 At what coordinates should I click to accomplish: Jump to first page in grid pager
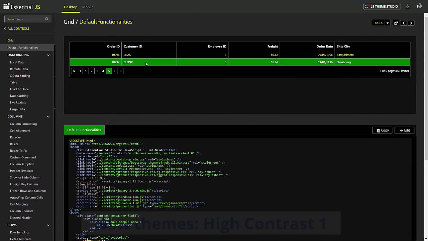click(x=74, y=71)
